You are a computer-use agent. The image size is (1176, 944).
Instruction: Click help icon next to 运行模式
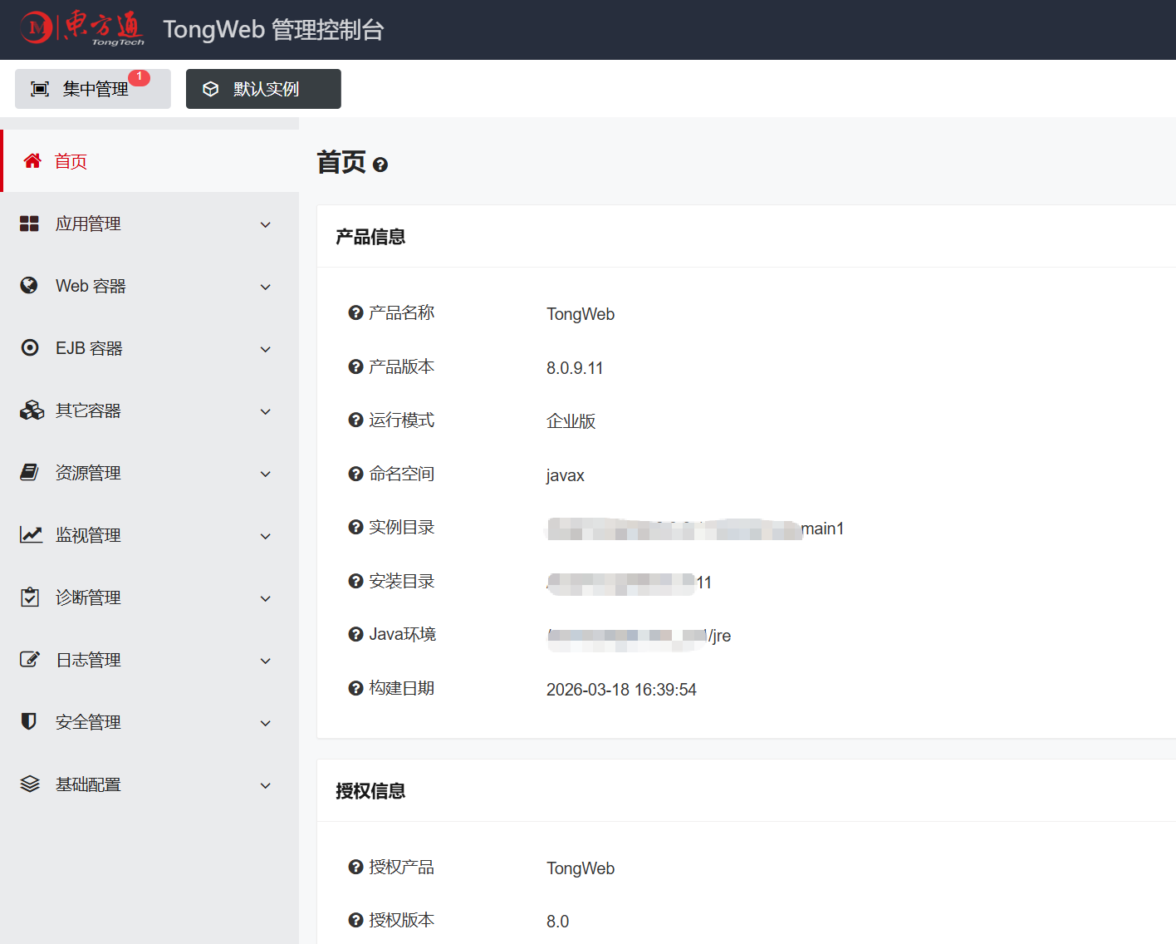[356, 420]
